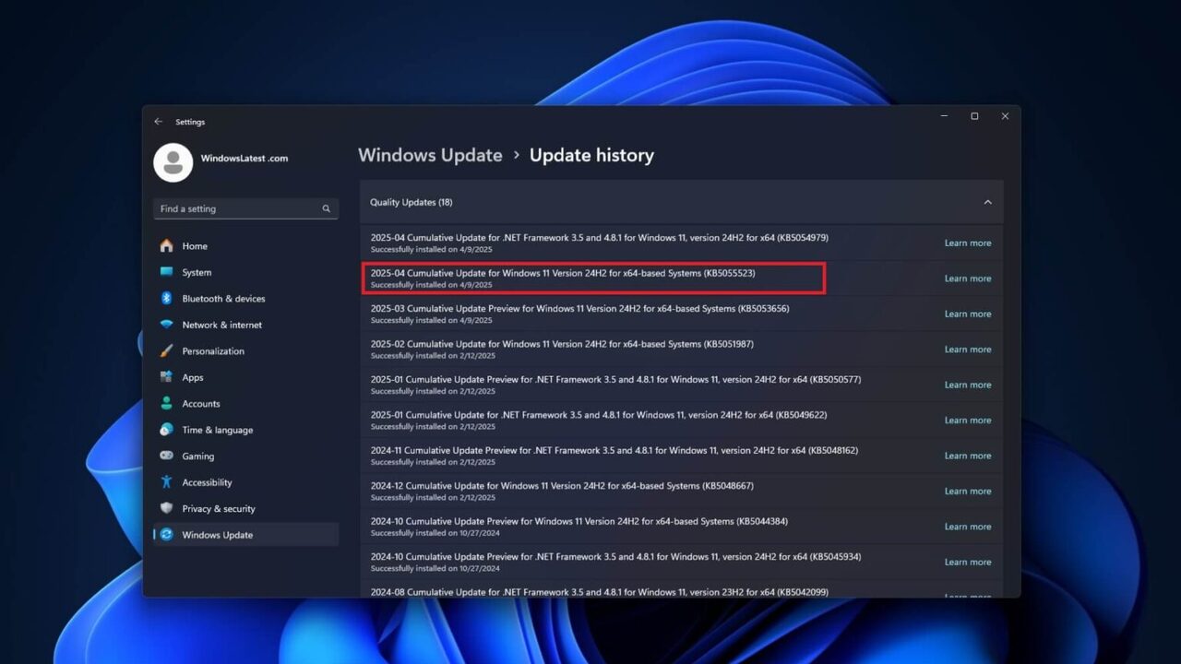Collapse the Quality Updates section

click(988, 202)
